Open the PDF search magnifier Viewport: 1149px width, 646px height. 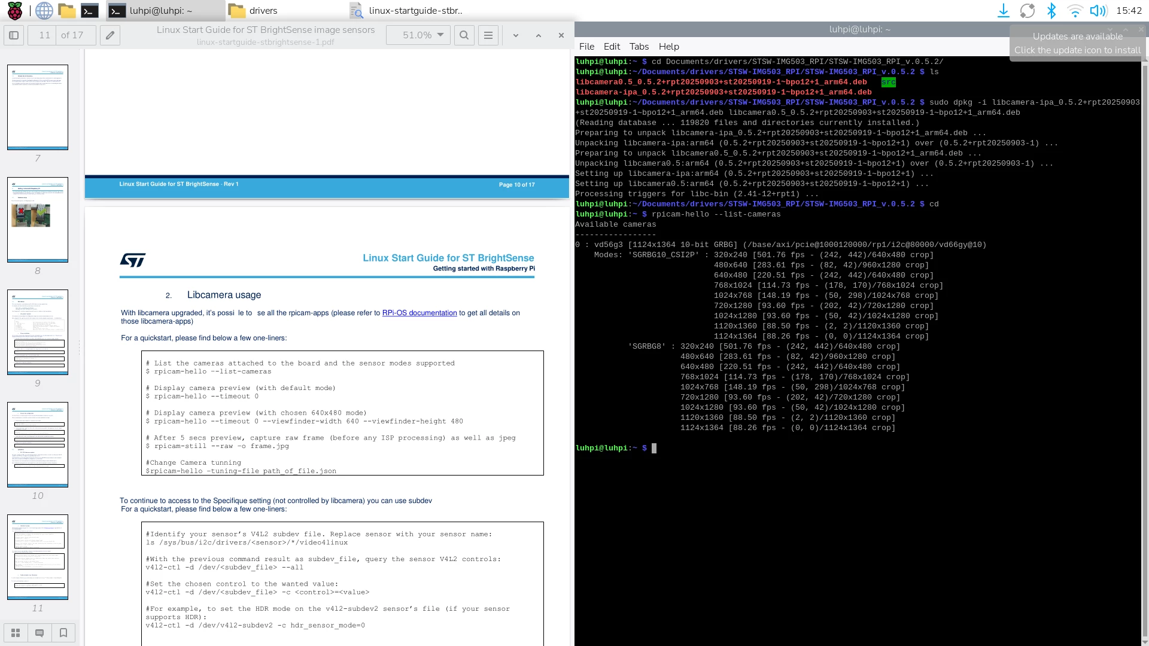pyautogui.click(x=464, y=35)
